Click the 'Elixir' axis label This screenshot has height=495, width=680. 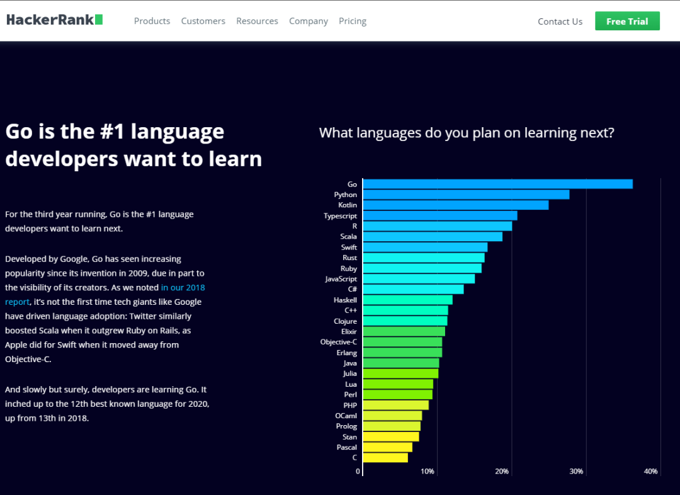coord(349,331)
